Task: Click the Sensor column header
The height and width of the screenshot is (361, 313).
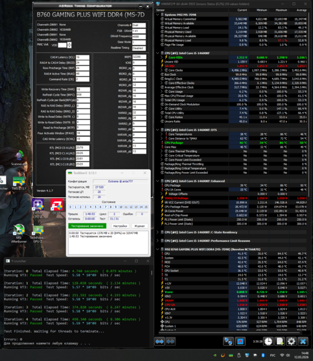Action: tap(161, 10)
